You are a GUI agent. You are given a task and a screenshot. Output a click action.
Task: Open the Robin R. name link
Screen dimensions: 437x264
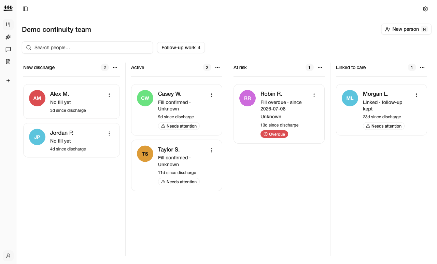271,94
